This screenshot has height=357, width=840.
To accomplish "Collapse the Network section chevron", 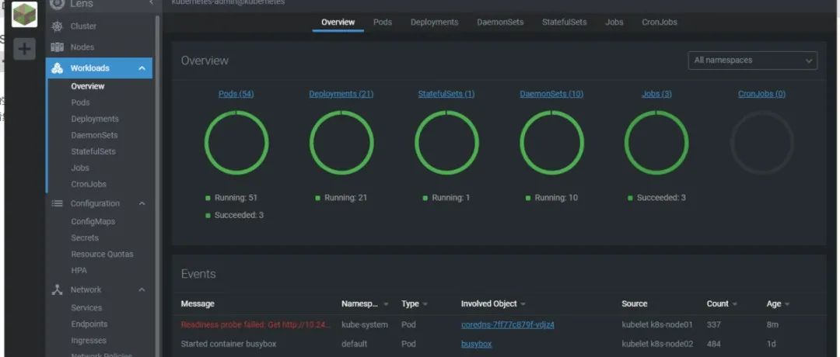I will [x=142, y=289].
